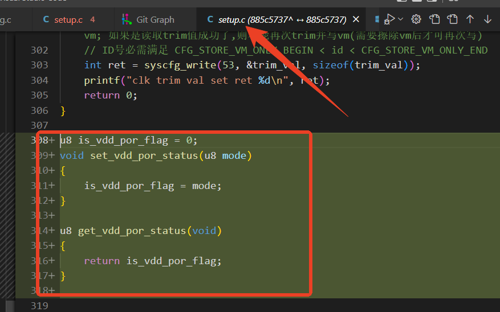Select the partially visible g.c tab

pyautogui.click(x=6, y=20)
